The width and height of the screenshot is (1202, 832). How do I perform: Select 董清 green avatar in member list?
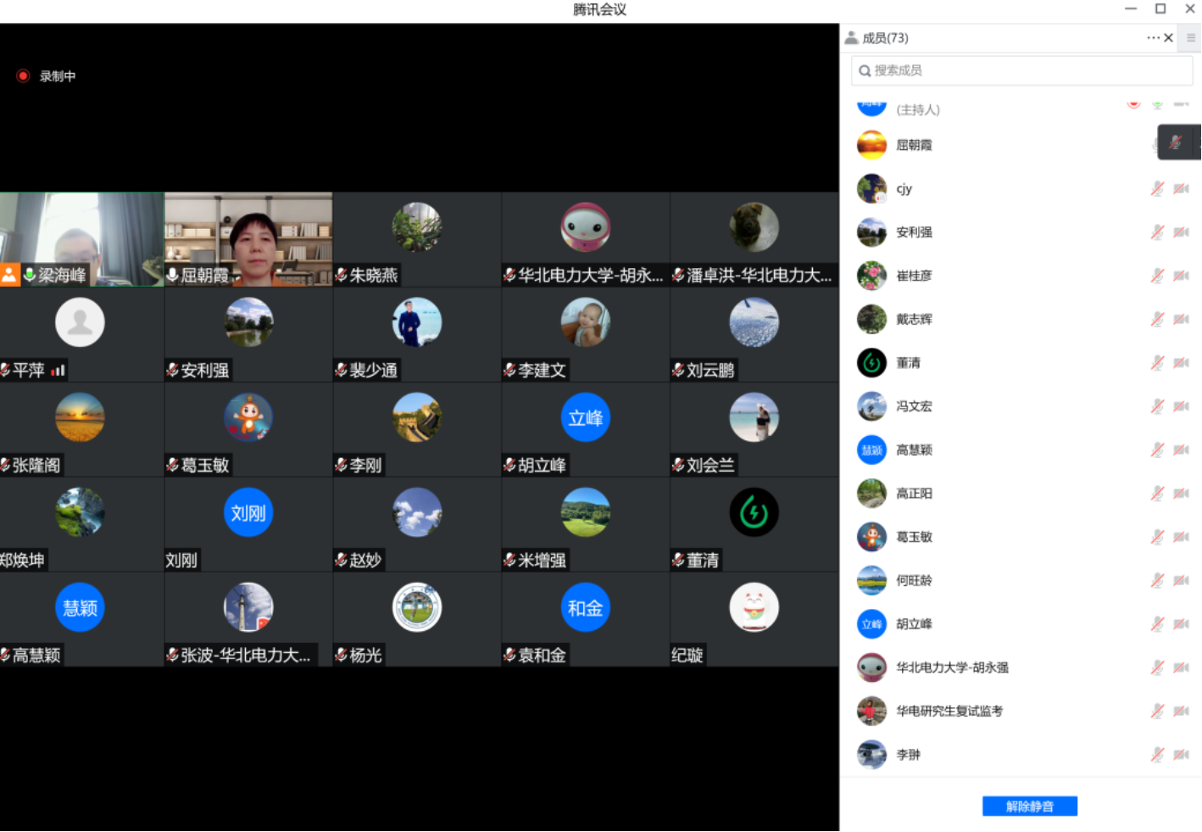(871, 363)
